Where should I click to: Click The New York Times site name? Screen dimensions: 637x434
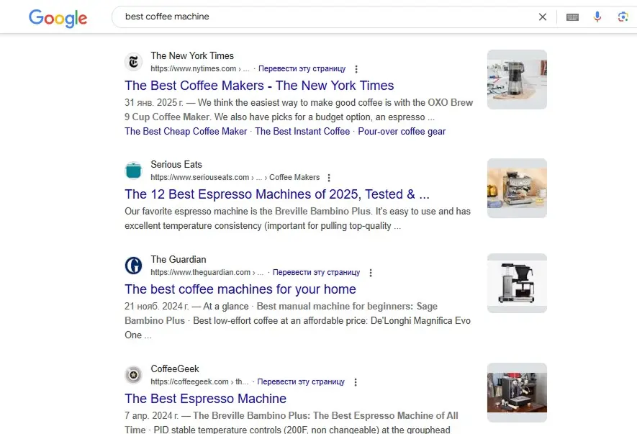click(x=192, y=55)
